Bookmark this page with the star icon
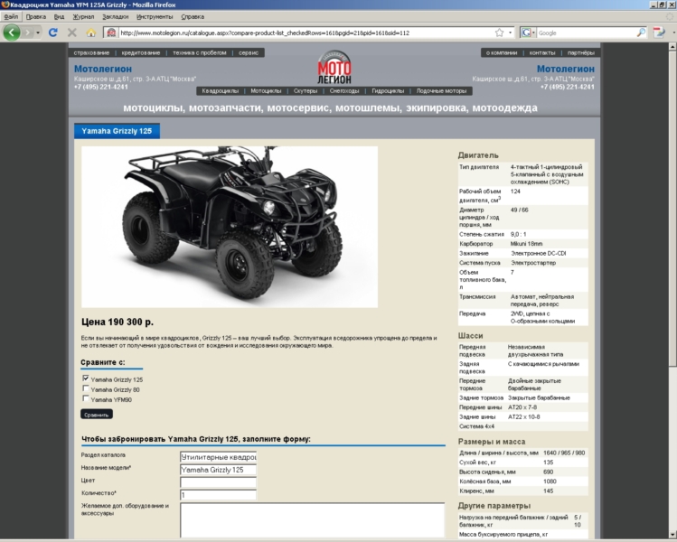Screen dimensions: 677x542 point(500,33)
